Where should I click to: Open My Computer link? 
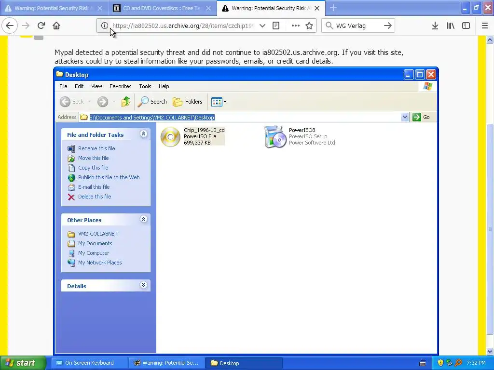[94, 253]
